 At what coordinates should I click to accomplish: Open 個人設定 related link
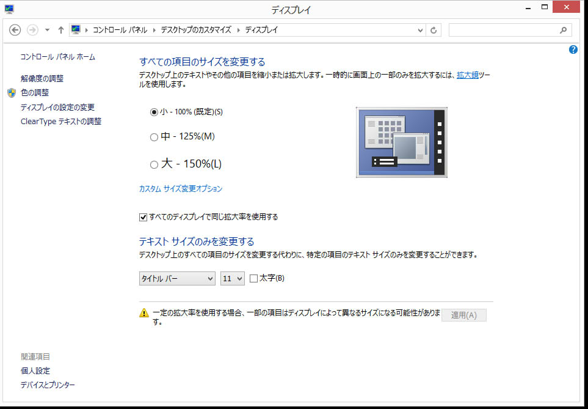[35, 370]
